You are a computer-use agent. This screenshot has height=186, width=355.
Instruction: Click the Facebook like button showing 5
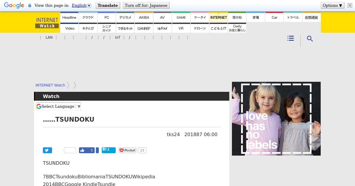87,150
